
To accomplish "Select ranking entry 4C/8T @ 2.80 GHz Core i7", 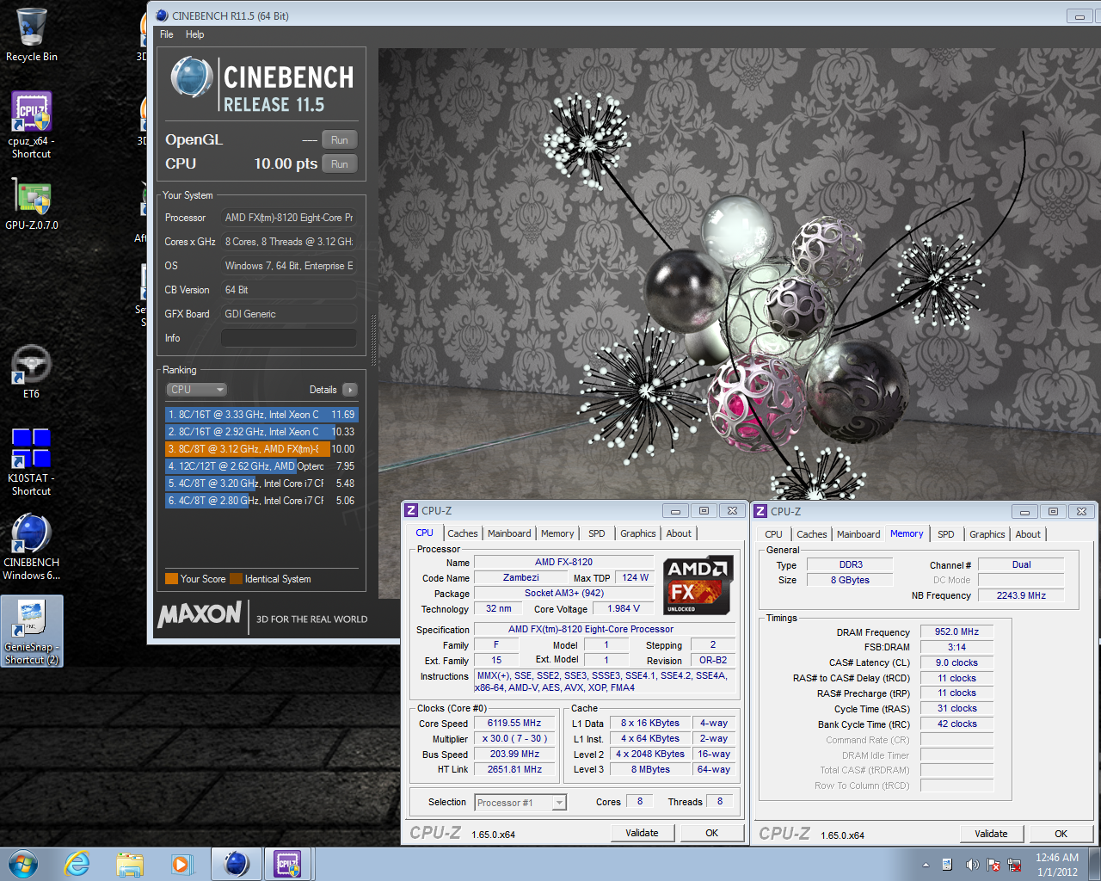I will 261,501.
